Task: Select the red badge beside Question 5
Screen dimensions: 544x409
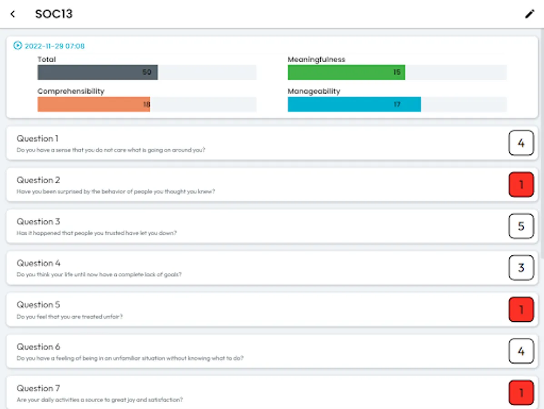Action: pyautogui.click(x=521, y=309)
